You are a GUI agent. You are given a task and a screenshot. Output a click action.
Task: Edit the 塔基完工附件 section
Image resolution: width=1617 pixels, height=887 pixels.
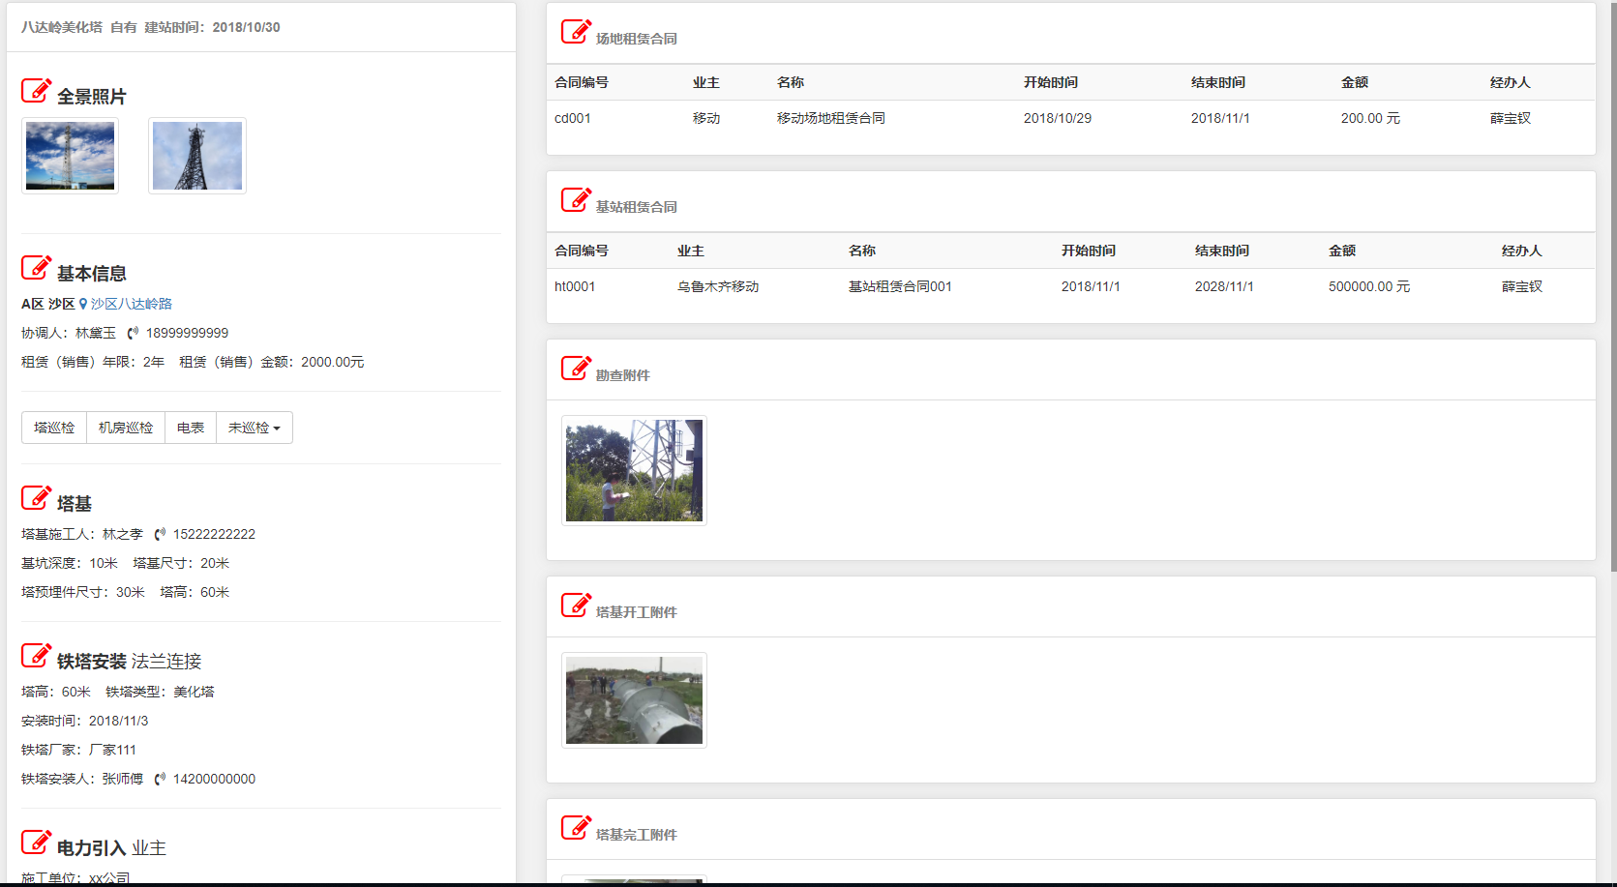(x=576, y=828)
